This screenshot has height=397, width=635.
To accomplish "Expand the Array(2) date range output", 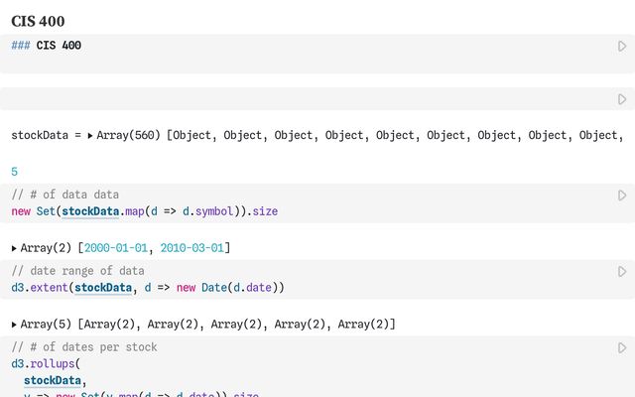I will [x=15, y=247].
